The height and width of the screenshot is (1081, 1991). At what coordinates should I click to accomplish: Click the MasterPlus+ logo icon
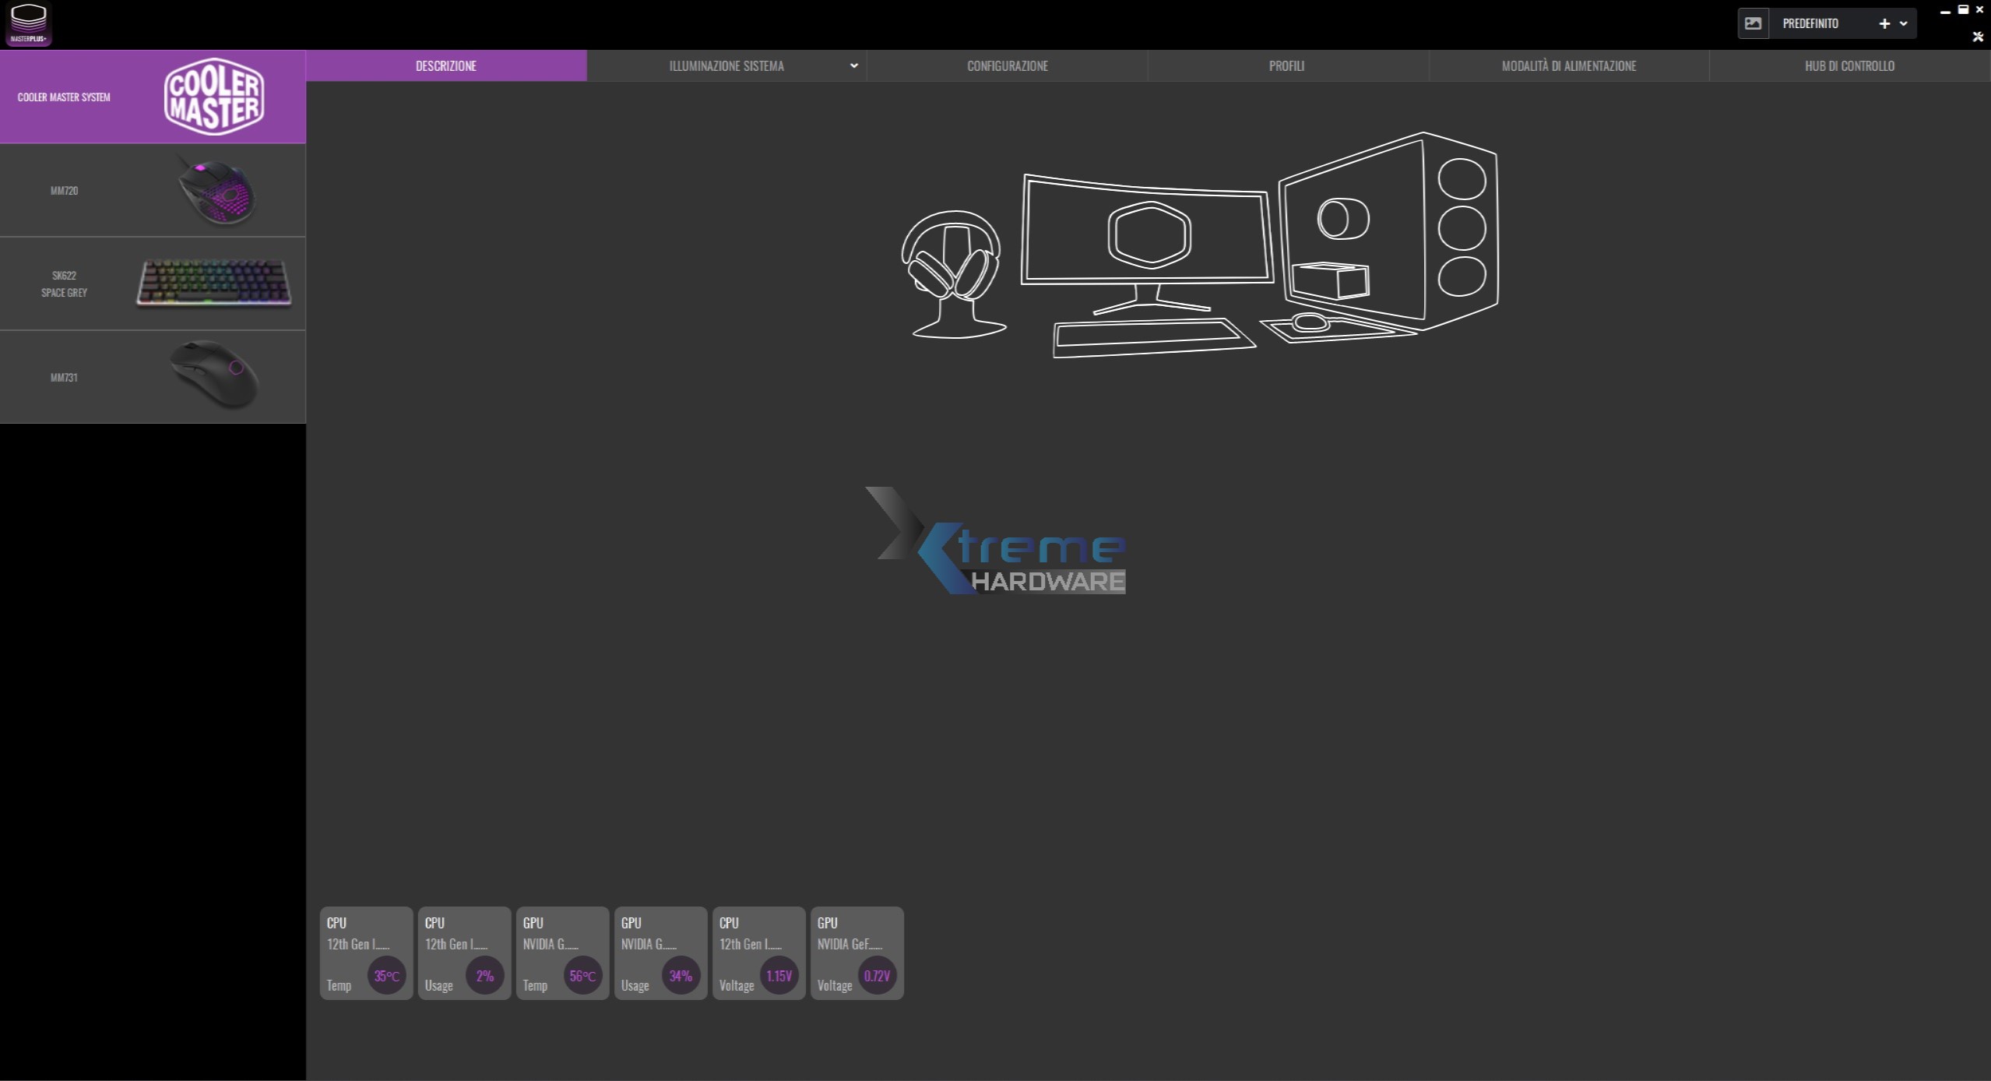pos(28,24)
